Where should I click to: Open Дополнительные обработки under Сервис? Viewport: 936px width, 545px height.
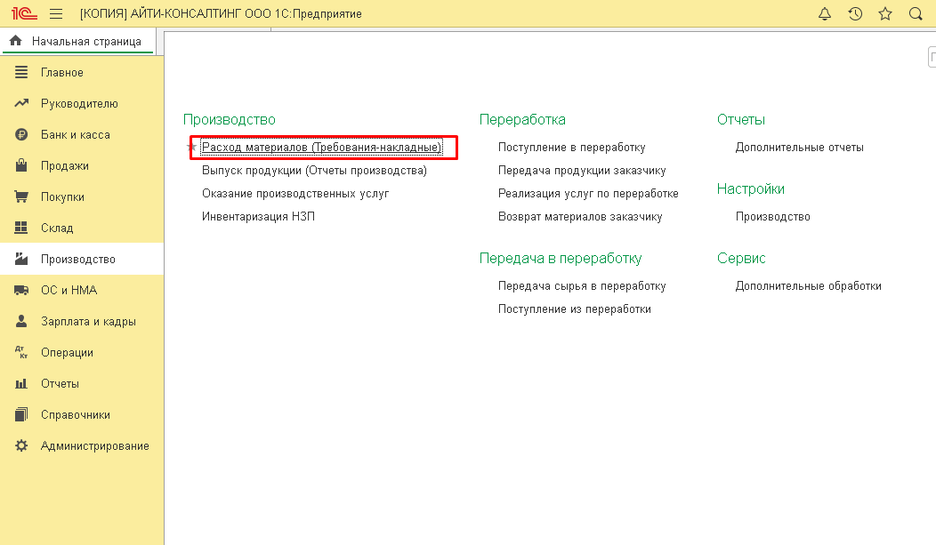808,286
